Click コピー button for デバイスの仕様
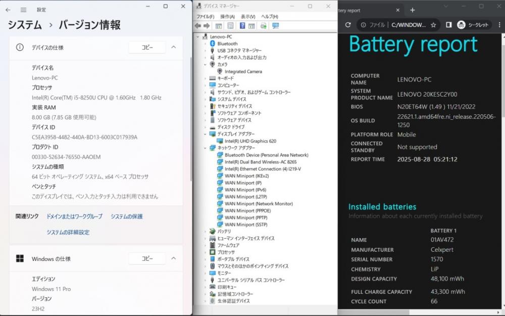 147,48
